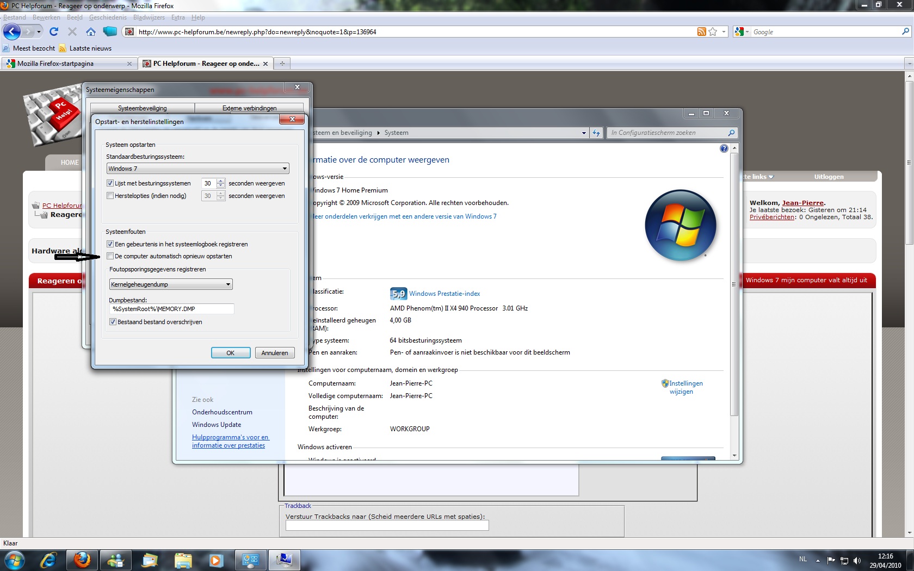Click OK in Opstart- en herstelinstellingen dialog
Screen dimensions: 914x571
click(230, 353)
